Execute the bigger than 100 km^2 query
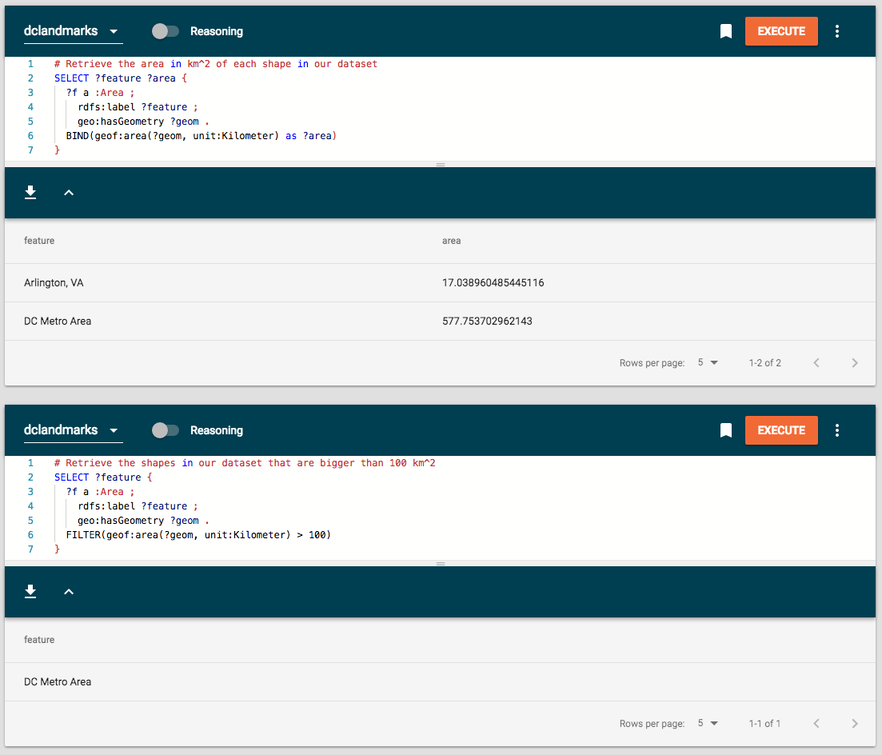The height and width of the screenshot is (755, 882). pos(781,430)
